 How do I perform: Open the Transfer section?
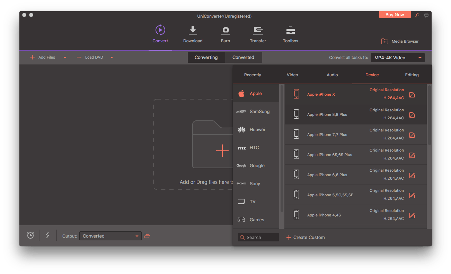point(258,34)
